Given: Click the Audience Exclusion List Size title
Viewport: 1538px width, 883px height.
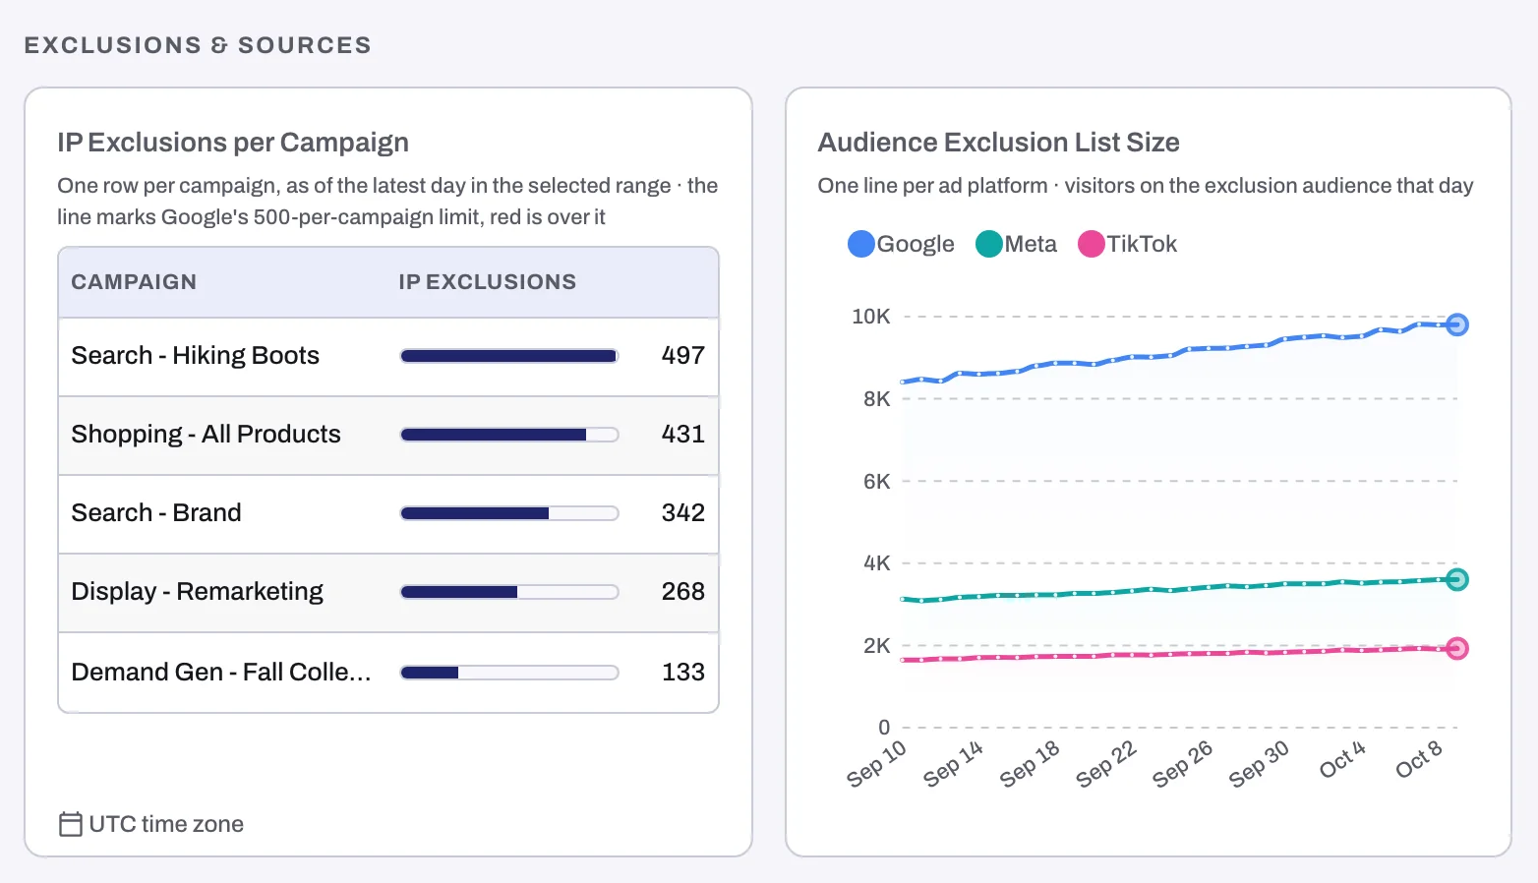Looking at the screenshot, I should coord(998,143).
